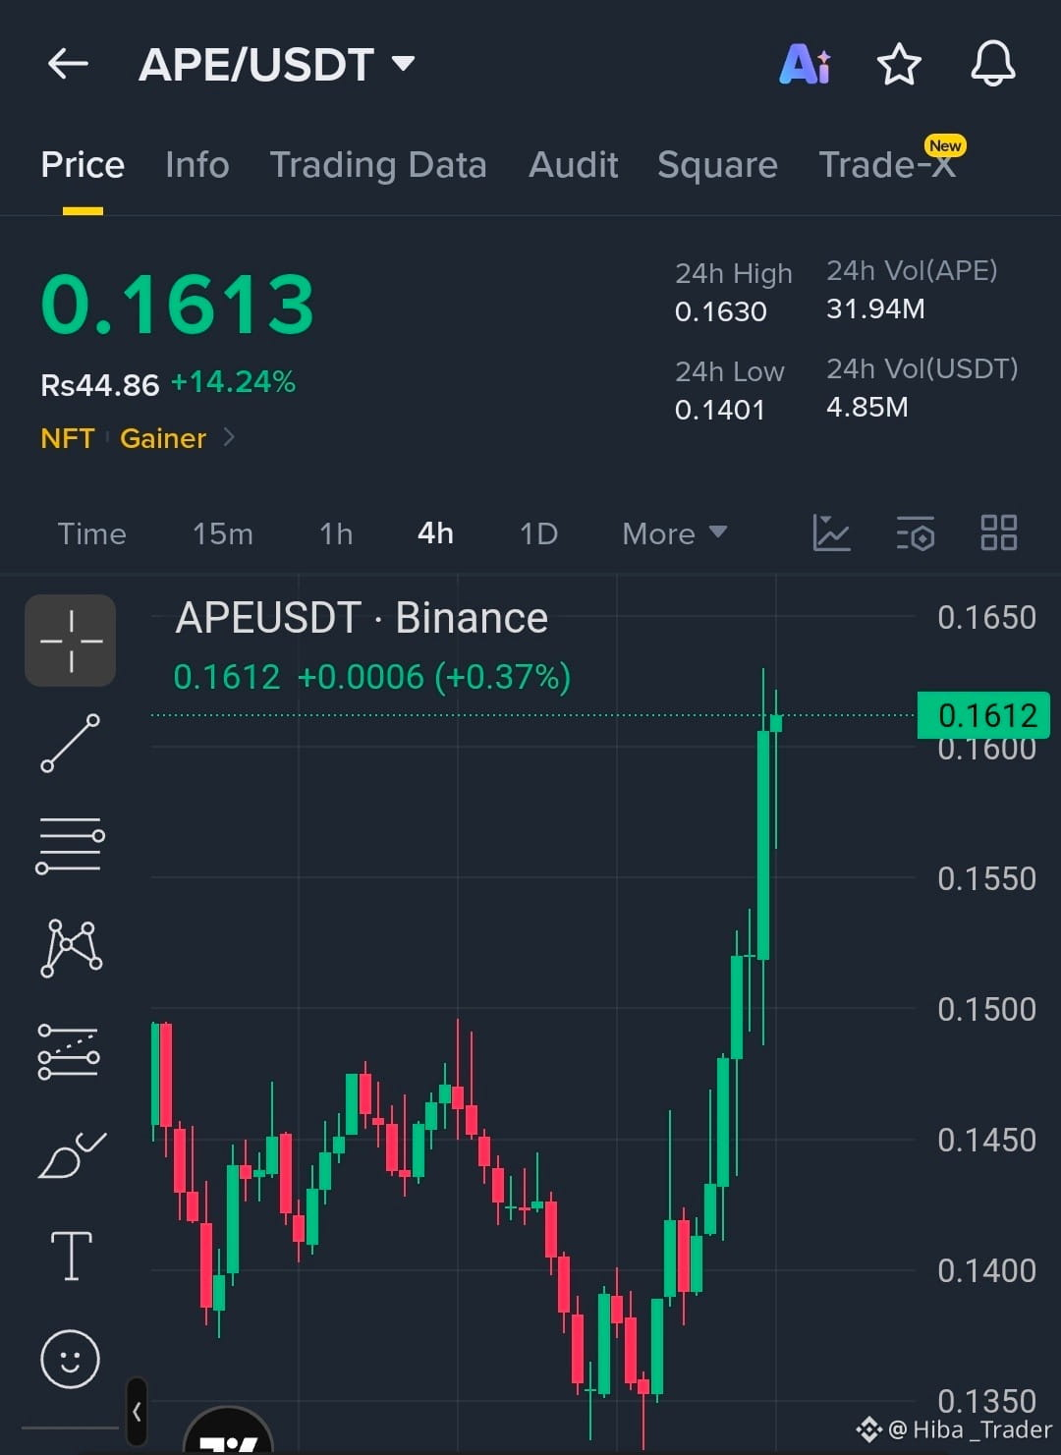Tap the current price label 0.1612

pyautogui.click(x=983, y=715)
